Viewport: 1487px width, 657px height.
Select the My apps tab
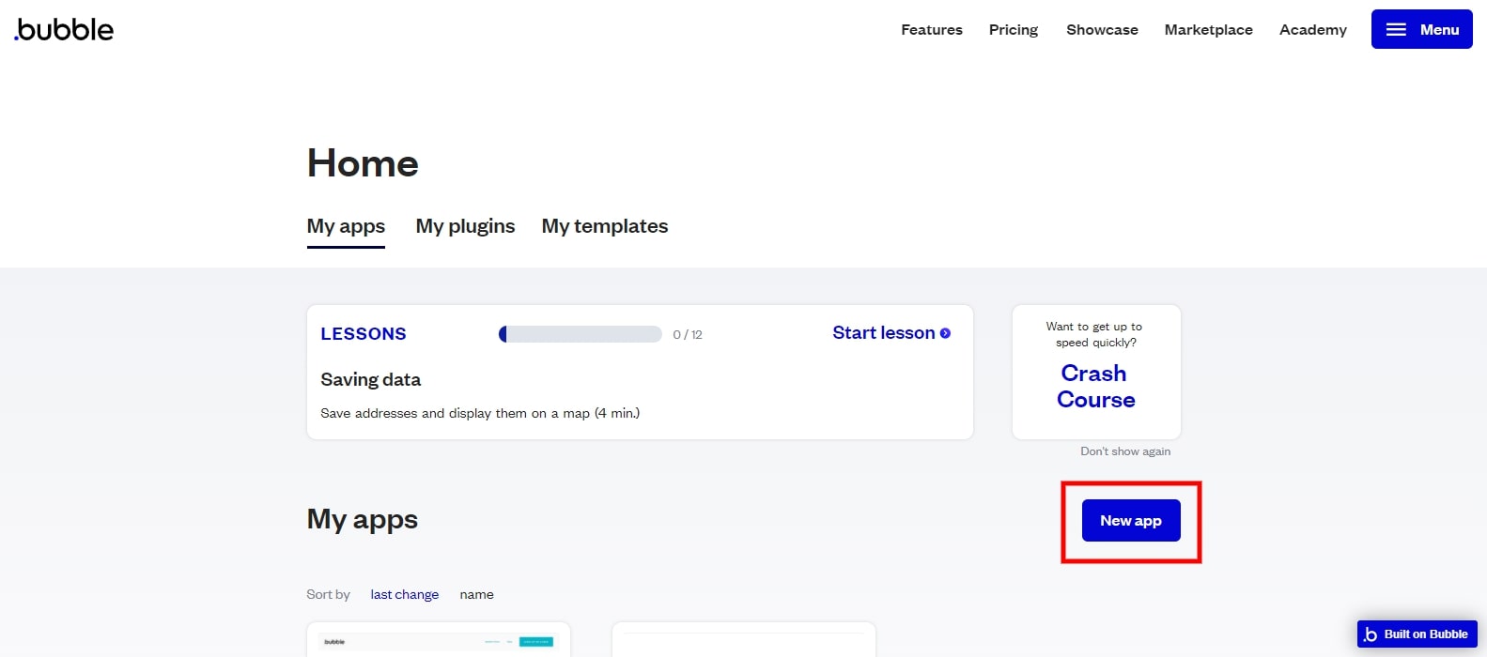pos(346,226)
